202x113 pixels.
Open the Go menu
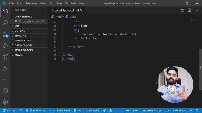tap(51, 3)
